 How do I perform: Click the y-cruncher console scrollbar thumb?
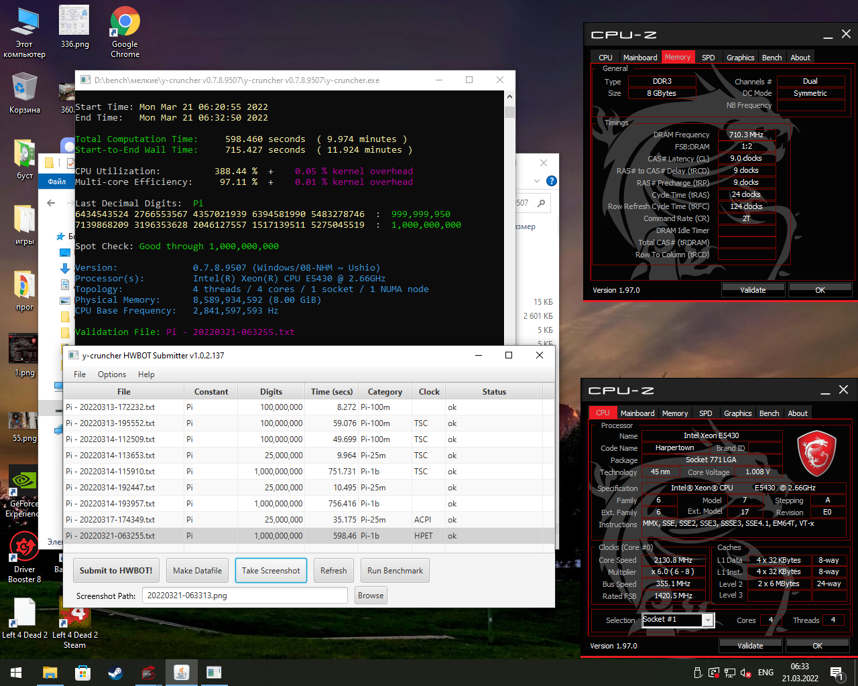[509, 111]
